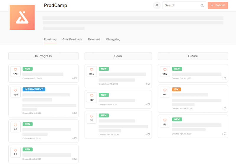Click NEW badge on the 46-vote card
This screenshot has width=236, height=164.
click(27, 124)
